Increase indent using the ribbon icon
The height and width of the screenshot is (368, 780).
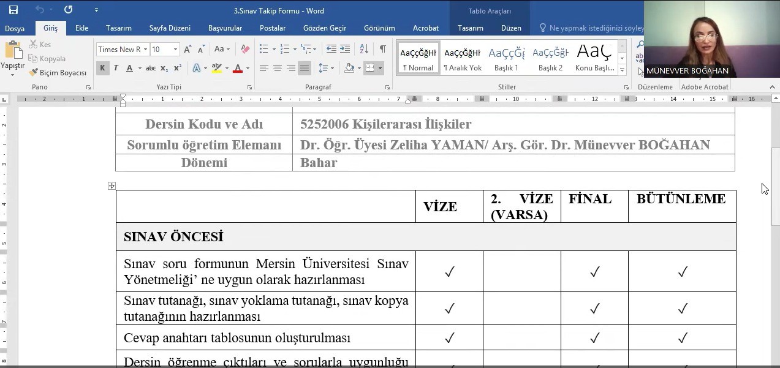click(x=345, y=48)
